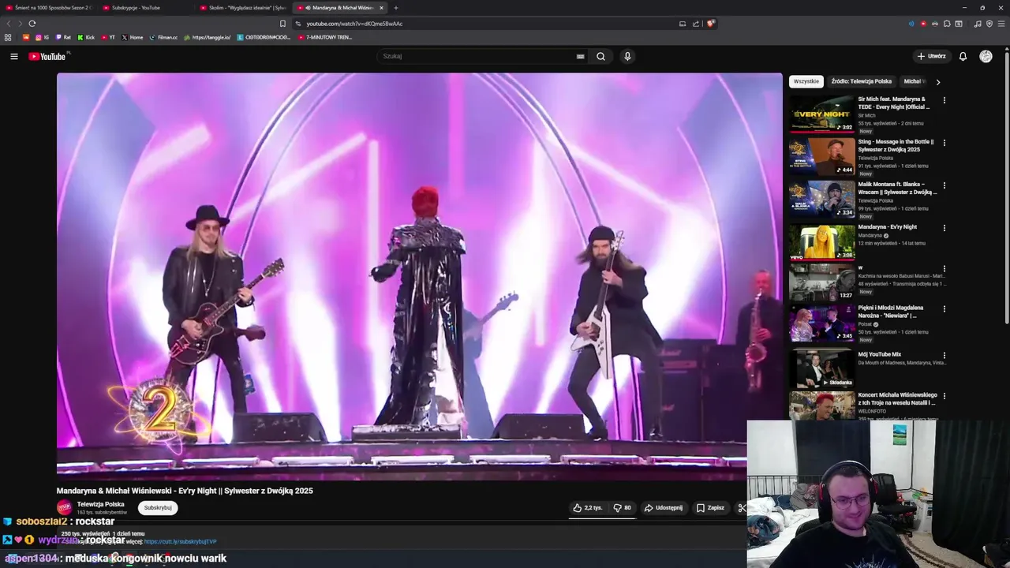Open the Telewizja Polska channel name
1010x568 pixels.
click(x=100, y=504)
